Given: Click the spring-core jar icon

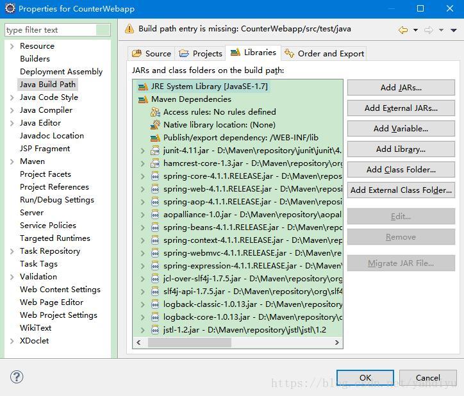Looking at the screenshot, I should (x=155, y=176).
